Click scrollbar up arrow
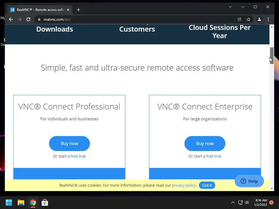The image size is (279, 209). (x=272, y=27)
